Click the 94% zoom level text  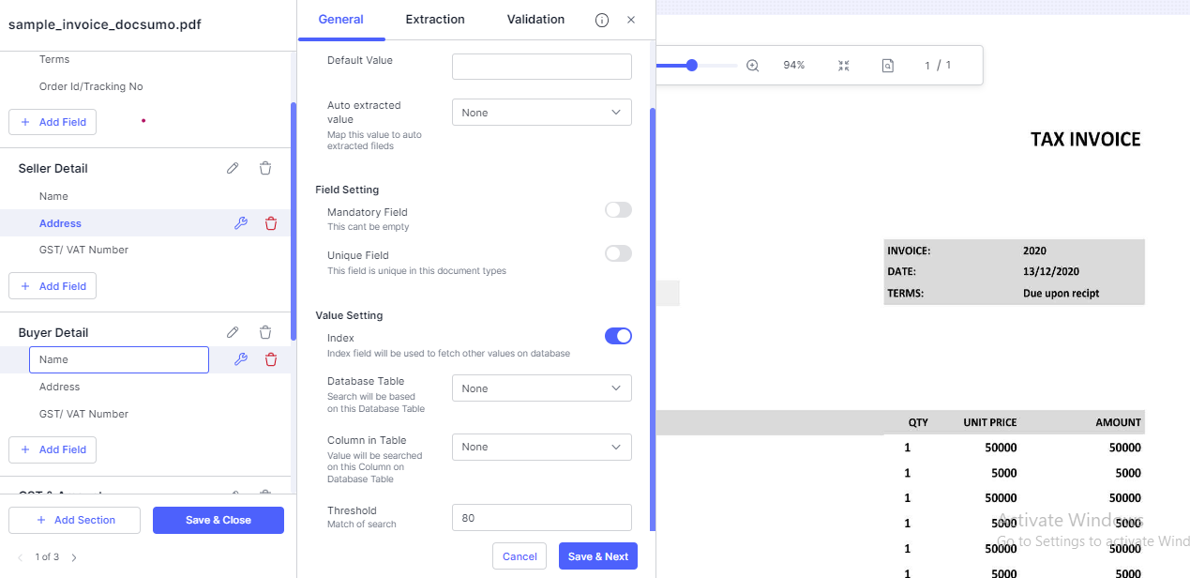794,66
